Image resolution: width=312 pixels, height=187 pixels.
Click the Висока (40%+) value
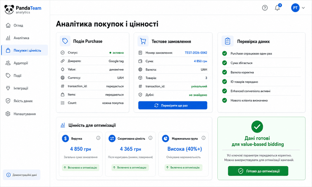(x=185, y=149)
